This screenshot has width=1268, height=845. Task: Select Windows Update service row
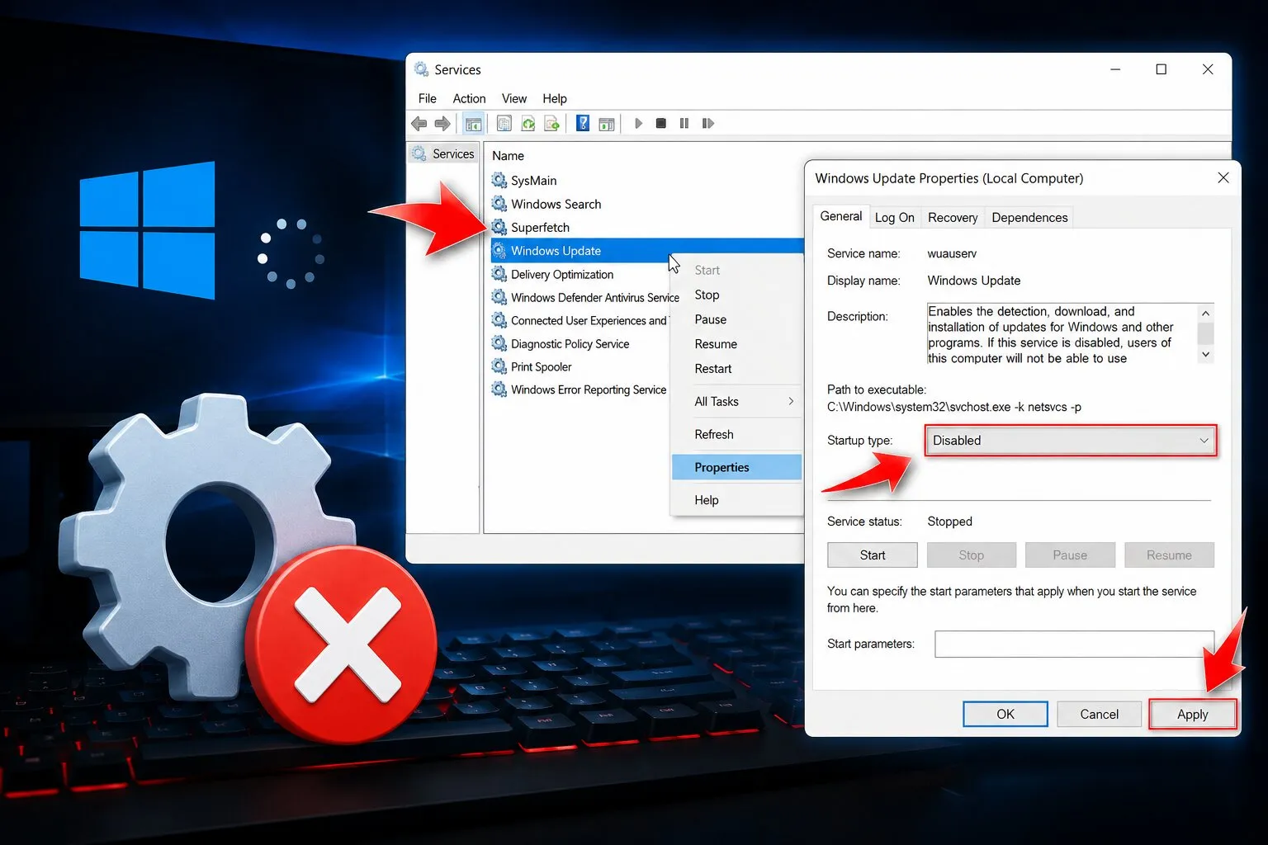click(647, 251)
